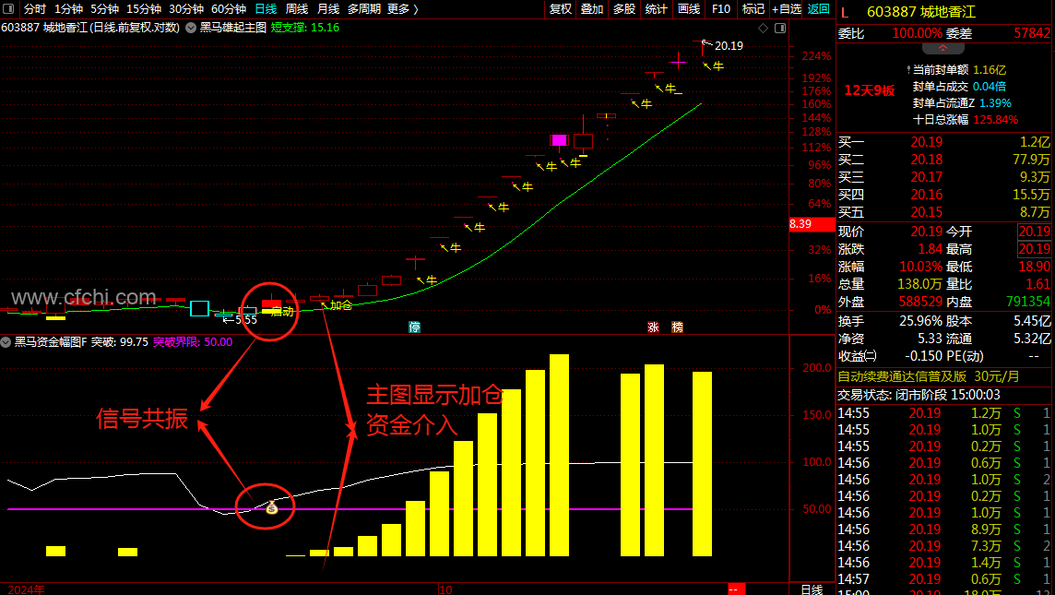Screen dimensions: 1055x595
Task: Open the 黑马雄起主图 indicator dropdown arrow
Action: [191, 29]
